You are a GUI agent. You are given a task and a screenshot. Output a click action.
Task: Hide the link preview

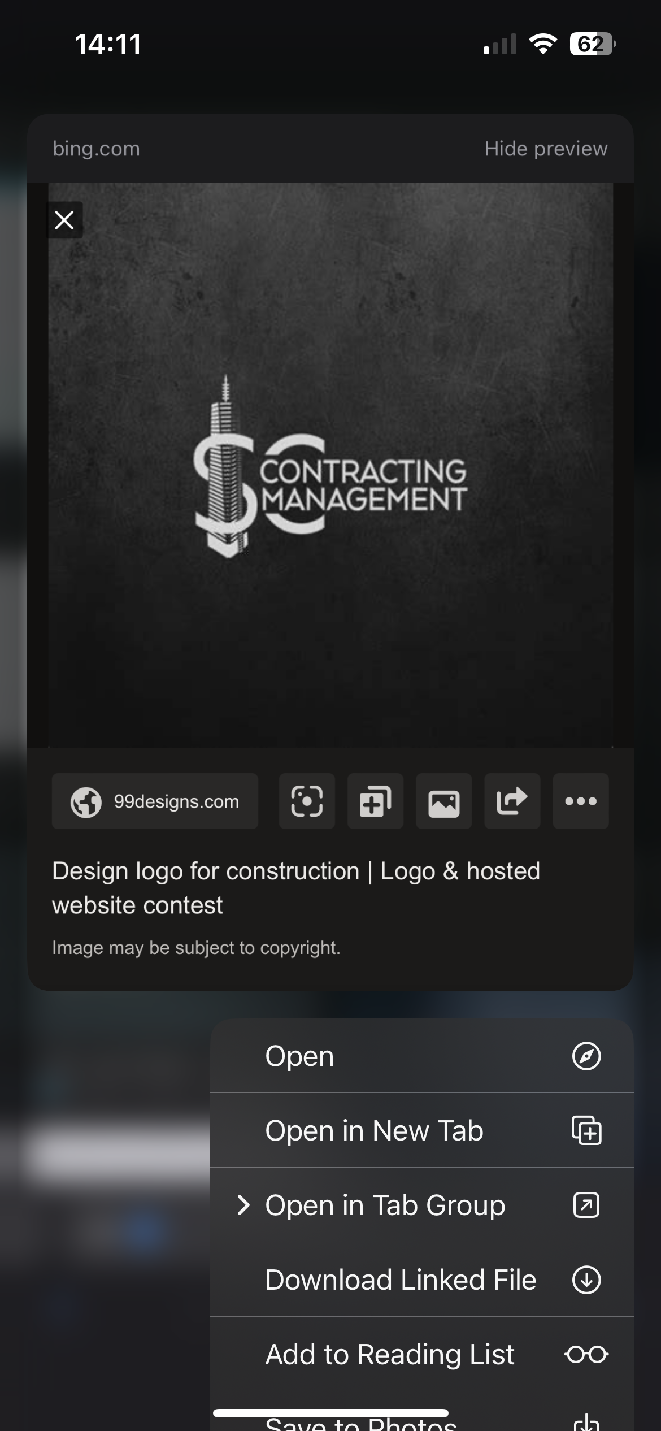(545, 149)
